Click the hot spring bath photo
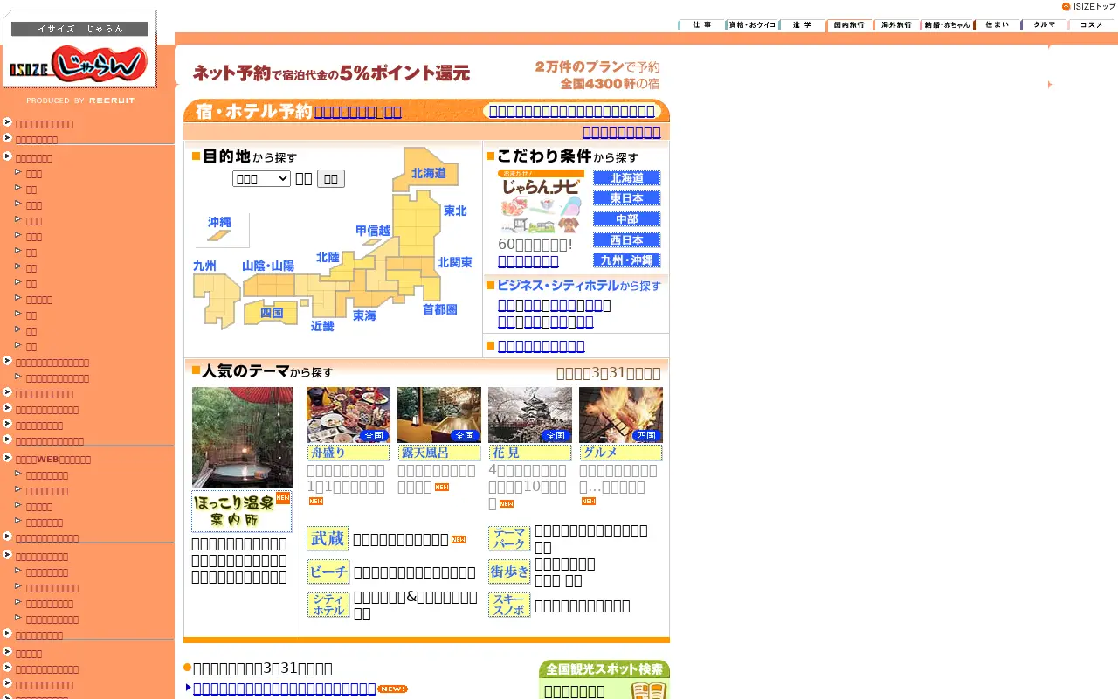The height and width of the screenshot is (699, 1118). click(242, 437)
